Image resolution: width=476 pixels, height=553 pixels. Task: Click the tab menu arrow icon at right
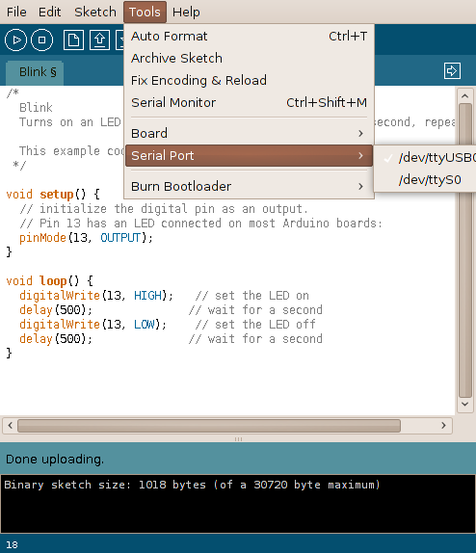point(452,71)
